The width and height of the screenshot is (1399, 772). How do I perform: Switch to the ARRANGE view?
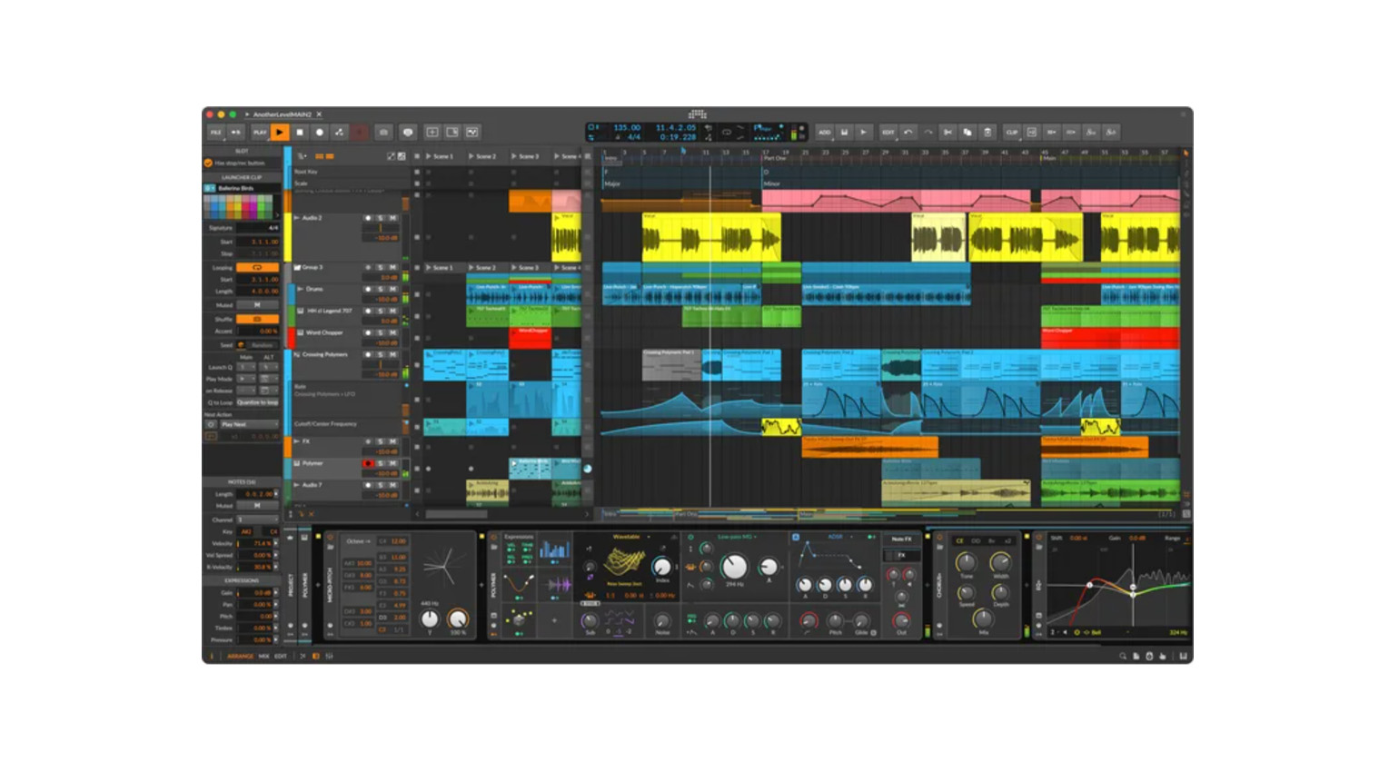click(240, 656)
